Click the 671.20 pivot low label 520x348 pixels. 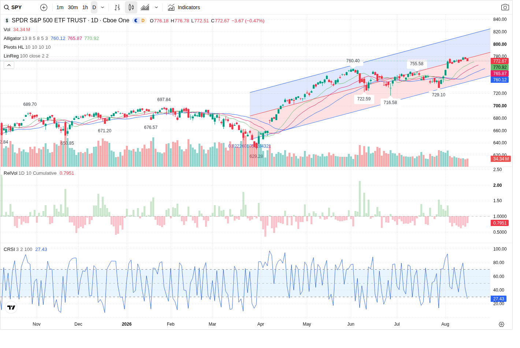[x=105, y=131]
